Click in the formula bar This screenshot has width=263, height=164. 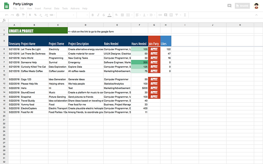[x=135, y=20]
